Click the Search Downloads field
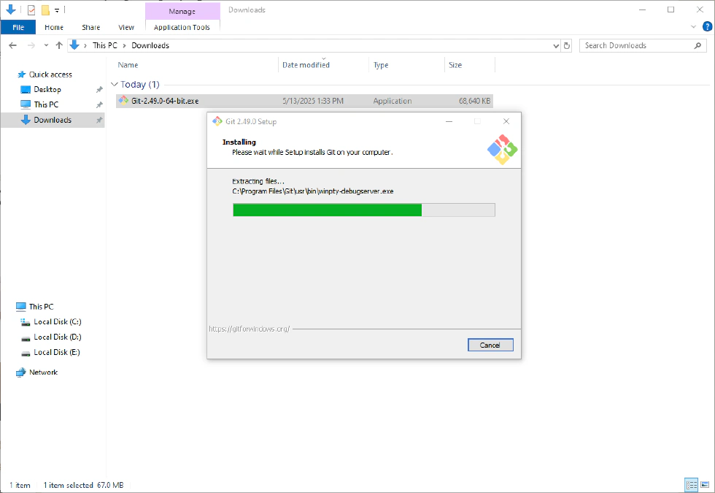715x493 pixels. point(638,45)
